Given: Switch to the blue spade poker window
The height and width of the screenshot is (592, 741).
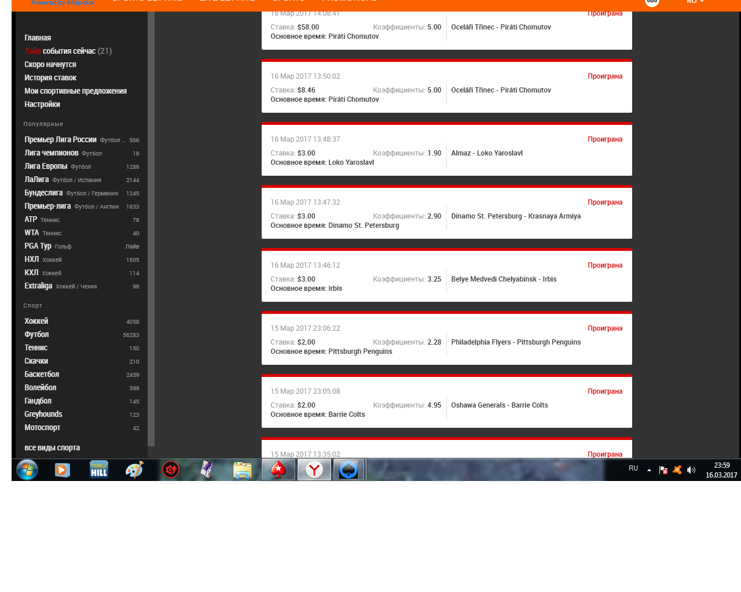Looking at the screenshot, I should point(349,470).
